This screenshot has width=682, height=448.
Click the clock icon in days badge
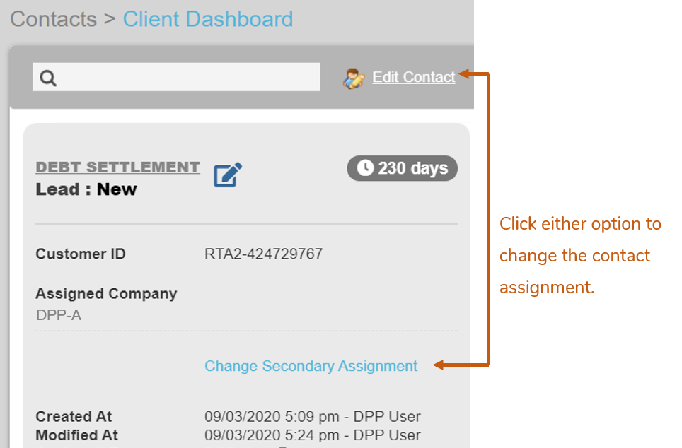[364, 168]
